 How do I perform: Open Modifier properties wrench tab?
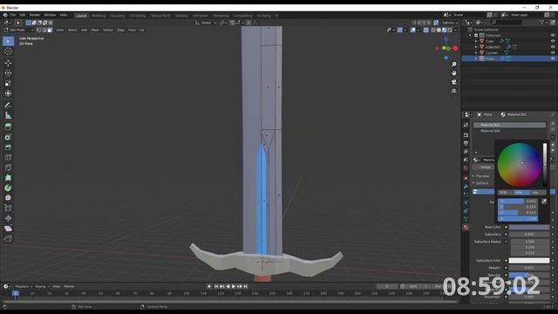click(x=466, y=186)
